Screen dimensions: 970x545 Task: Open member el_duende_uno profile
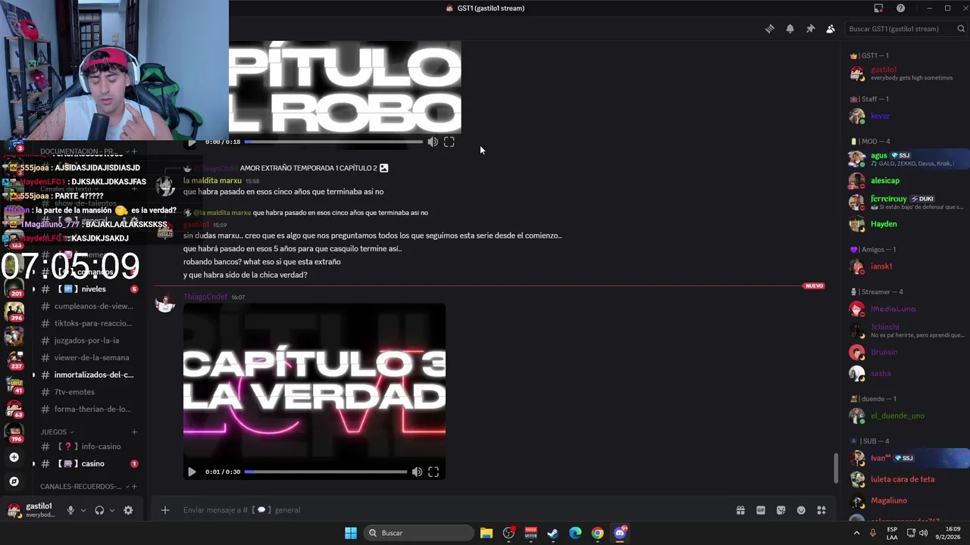coord(897,416)
